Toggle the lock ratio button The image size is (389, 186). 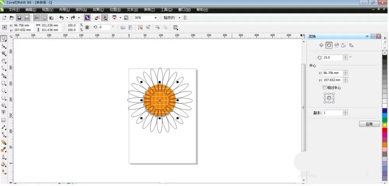[87, 27]
